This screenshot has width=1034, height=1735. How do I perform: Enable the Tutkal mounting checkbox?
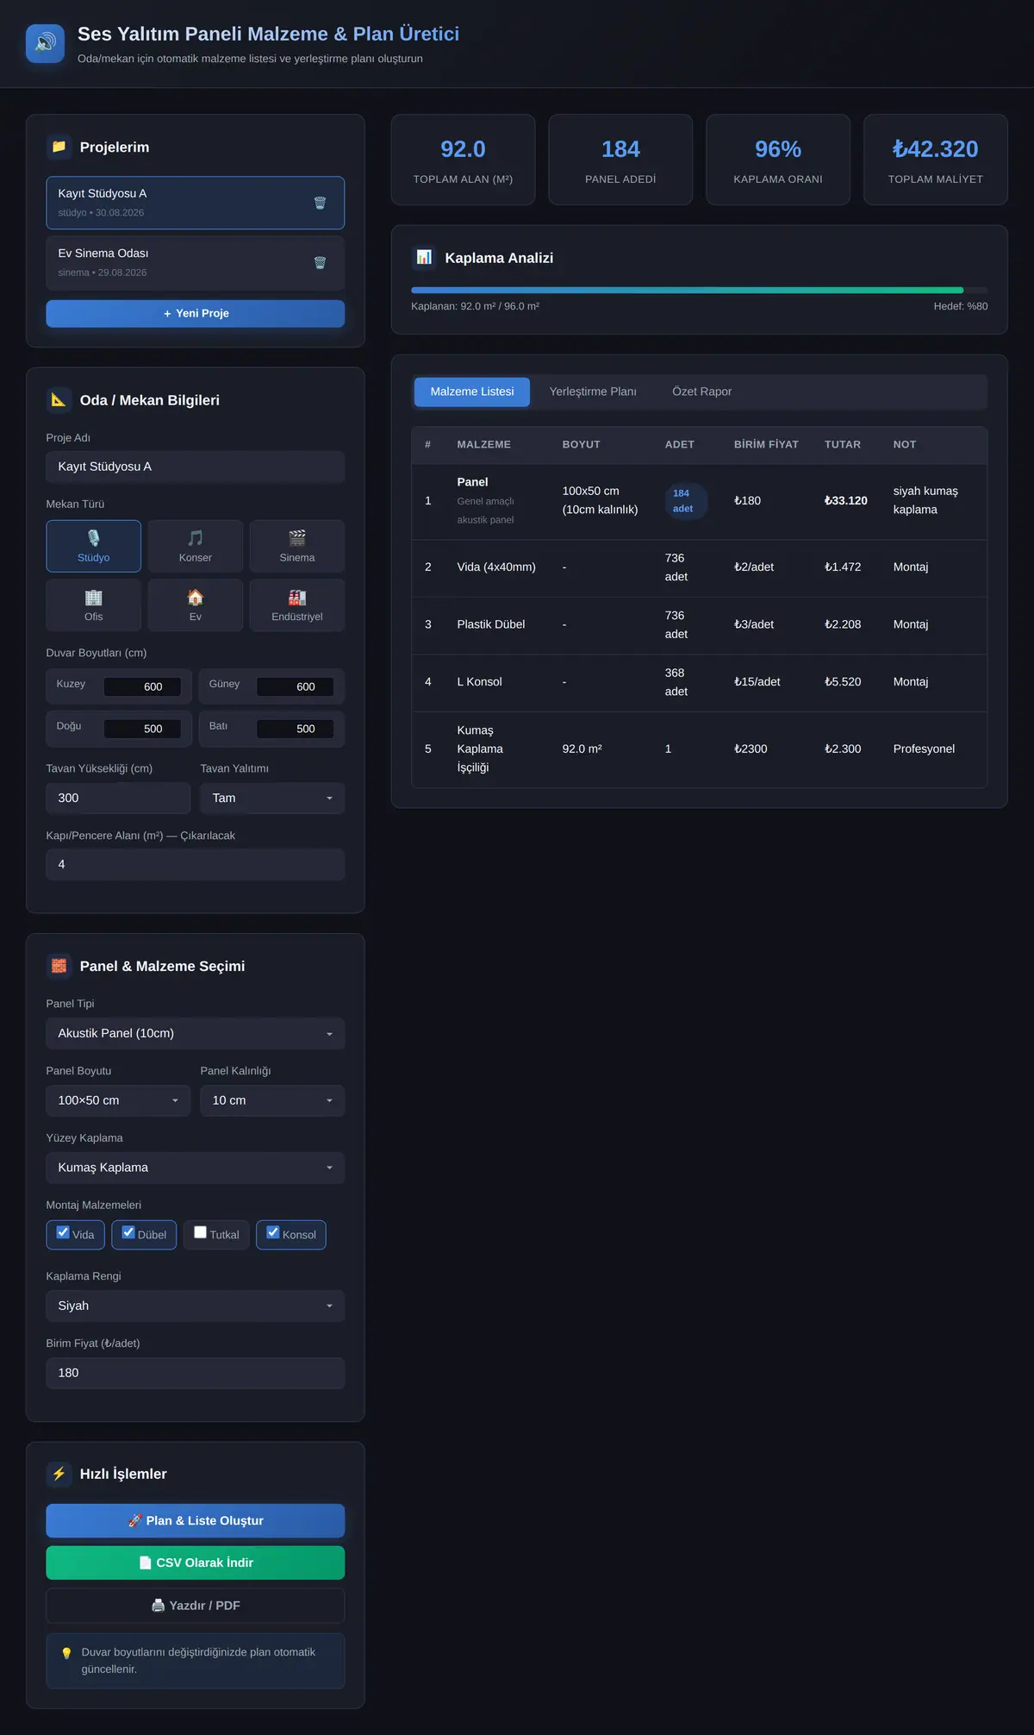[201, 1232]
